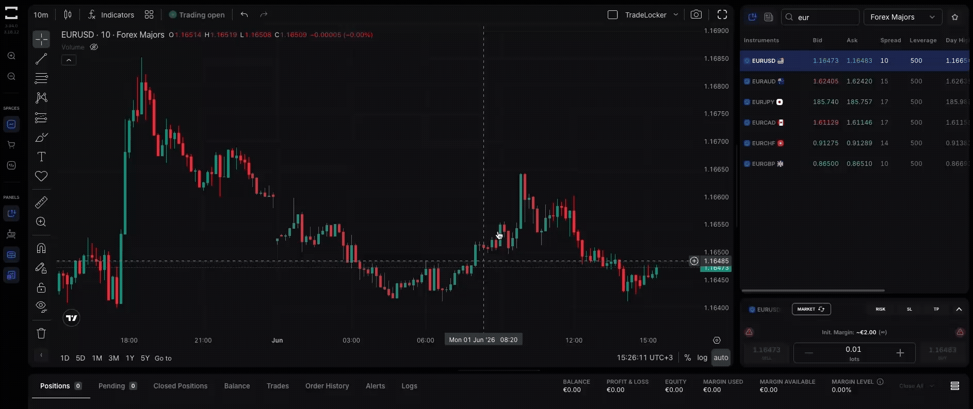The height and width of the screenshot is (409, 973).
Task: Set chart range to 1Y
Action: (x=130, y=358)
